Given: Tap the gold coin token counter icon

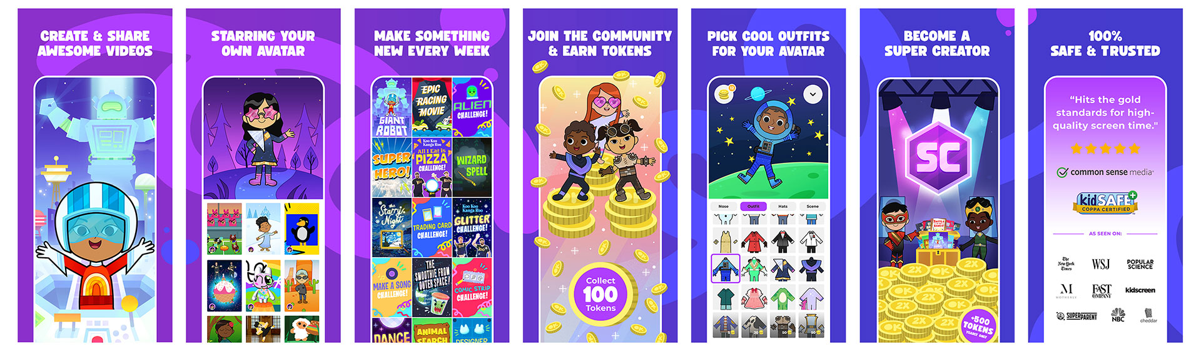Looking at the screenshot, I should click(x=725, y=94).
